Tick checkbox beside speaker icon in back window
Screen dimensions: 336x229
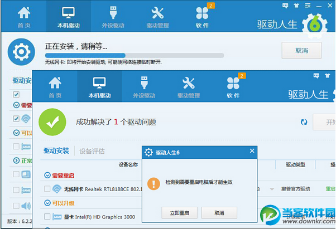point(16,206)
